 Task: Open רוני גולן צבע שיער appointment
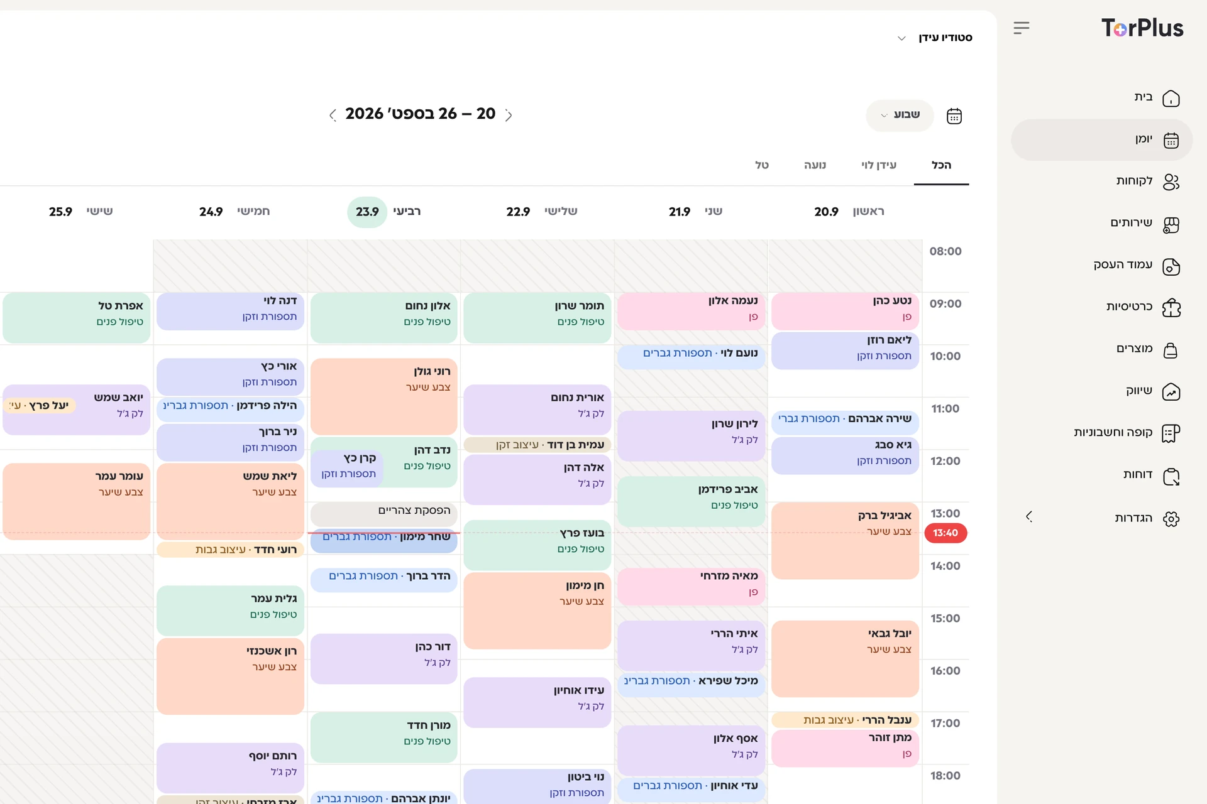384,396
